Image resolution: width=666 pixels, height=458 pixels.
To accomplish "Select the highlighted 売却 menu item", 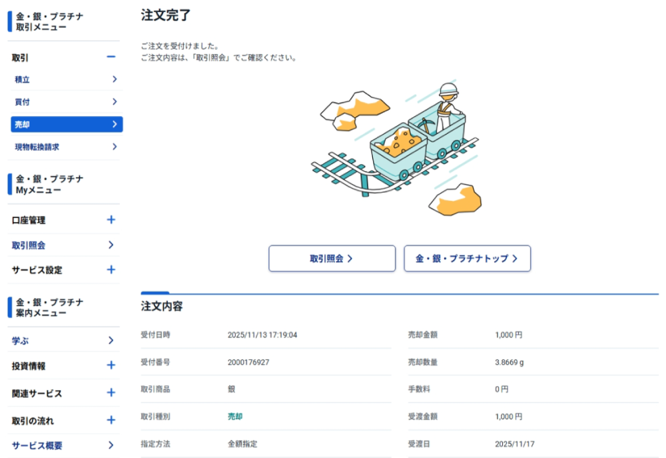I will coord(66,125).
